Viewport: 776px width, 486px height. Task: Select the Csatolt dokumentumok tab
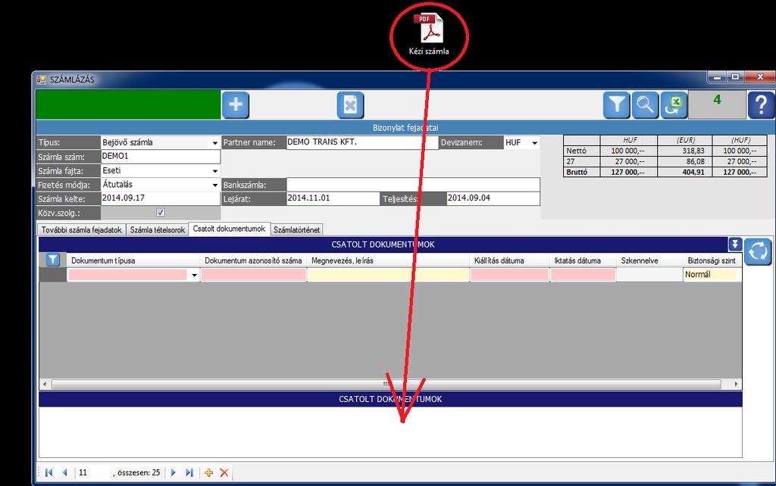click(229, 229)
